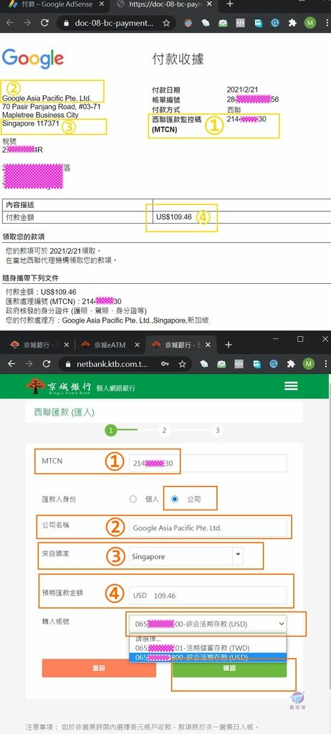331x734 pixels.
Task: Open new tab beside the doc-08-bc tab
Action: 229,4
